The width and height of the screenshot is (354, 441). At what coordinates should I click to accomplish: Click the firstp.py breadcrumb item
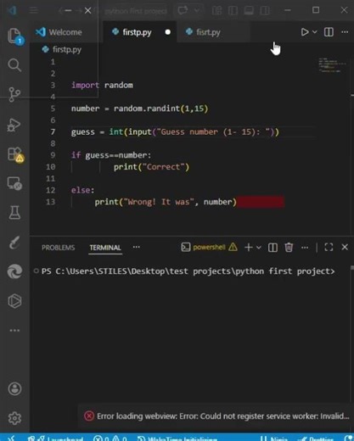(x=62, y=50)
